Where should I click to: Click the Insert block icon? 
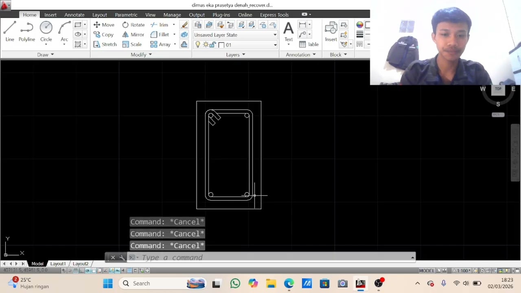point(331,32)
